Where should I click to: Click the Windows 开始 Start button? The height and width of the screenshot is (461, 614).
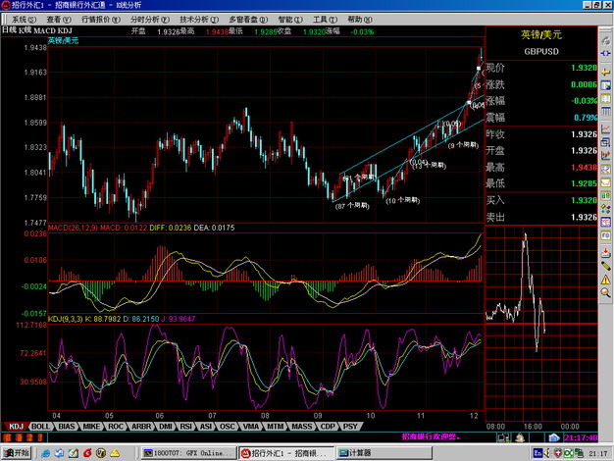click(x=17, y=454)
